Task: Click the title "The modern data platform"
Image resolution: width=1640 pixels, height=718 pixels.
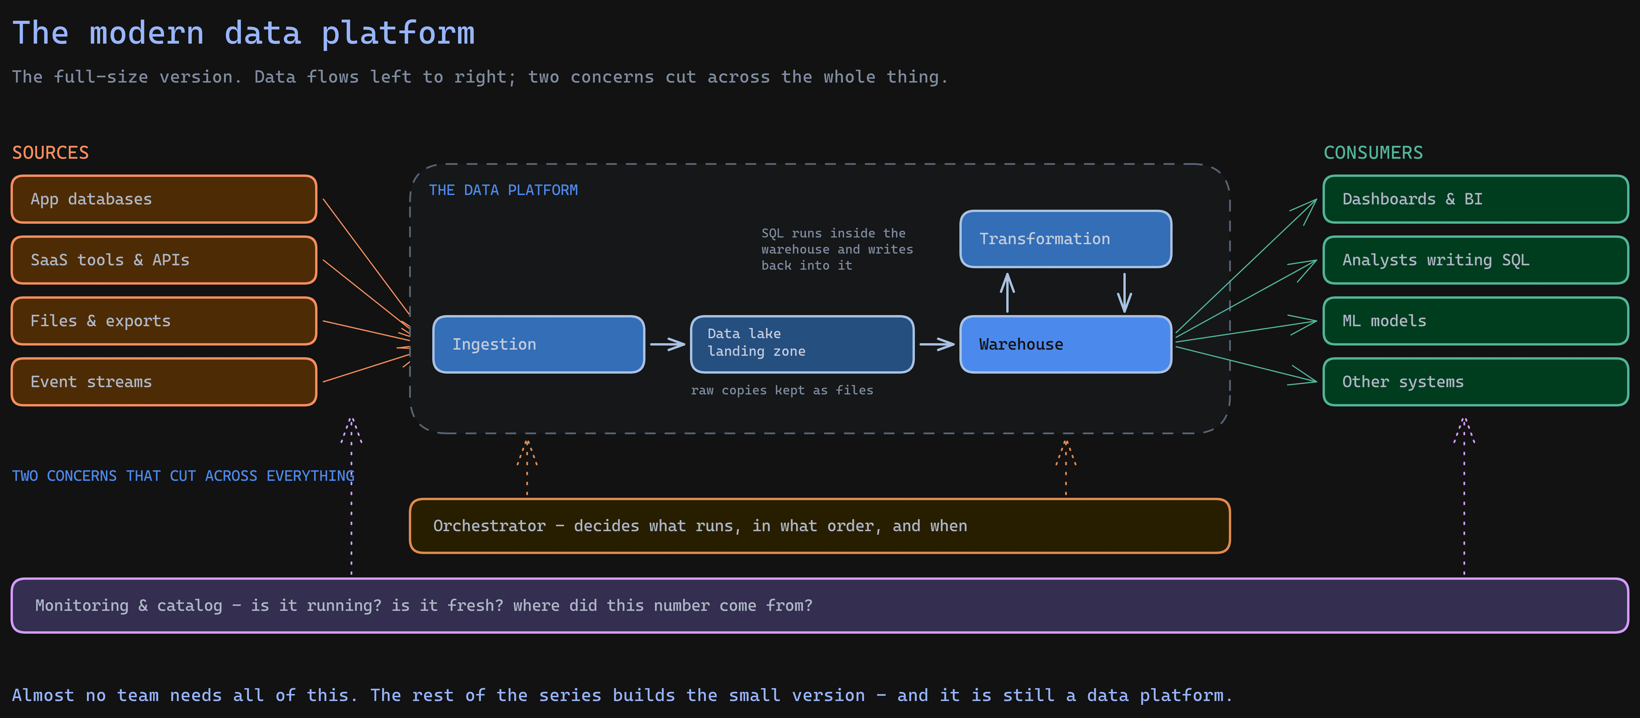Action: point(244,33)
